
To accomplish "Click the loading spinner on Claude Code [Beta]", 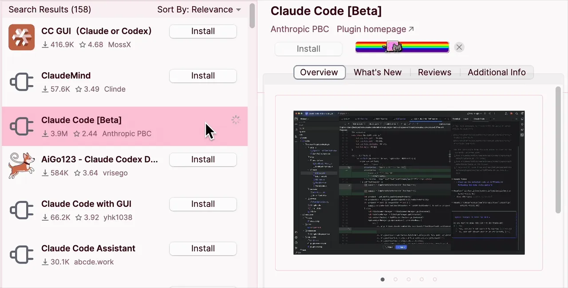I will (236, 120).
